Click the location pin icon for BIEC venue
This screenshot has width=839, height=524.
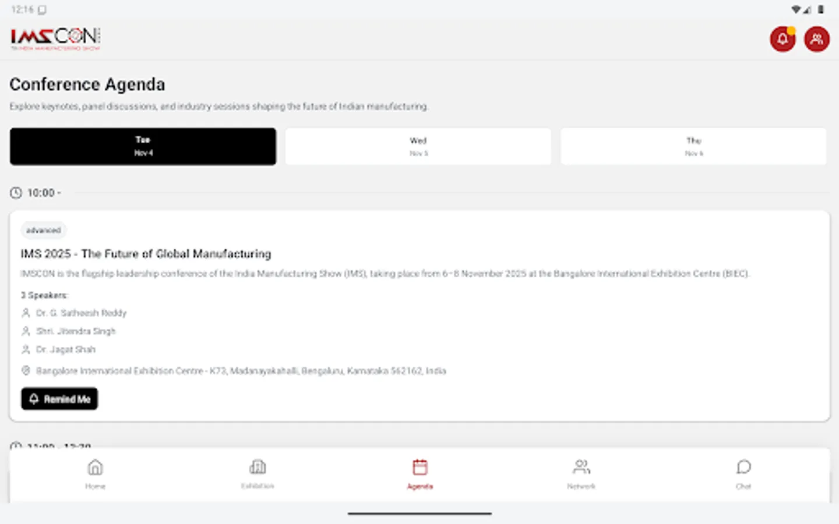click(25, 370)
